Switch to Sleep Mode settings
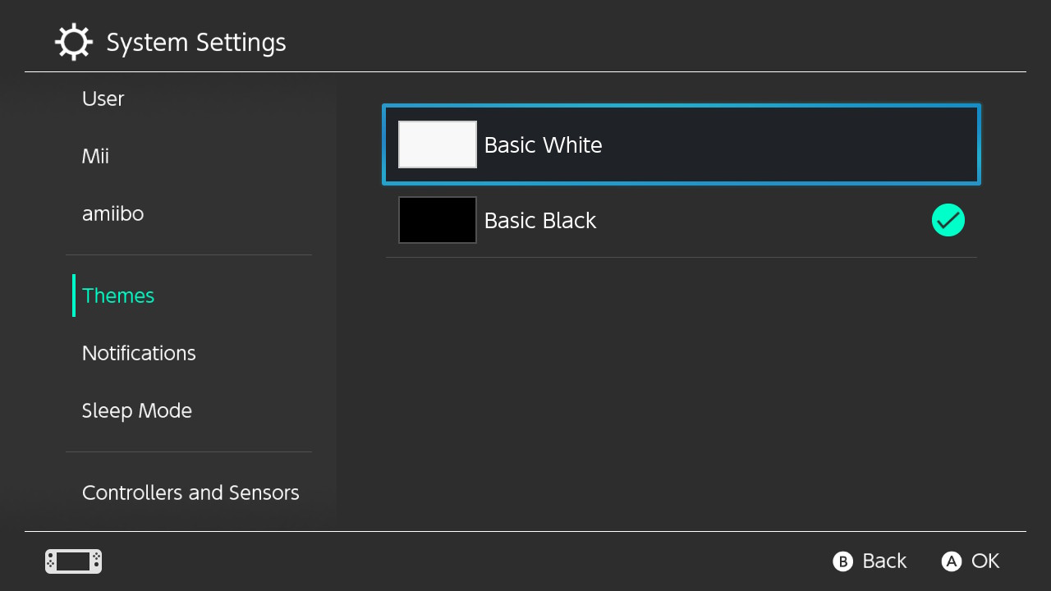Screen dimensions: 1051x591 136,410
